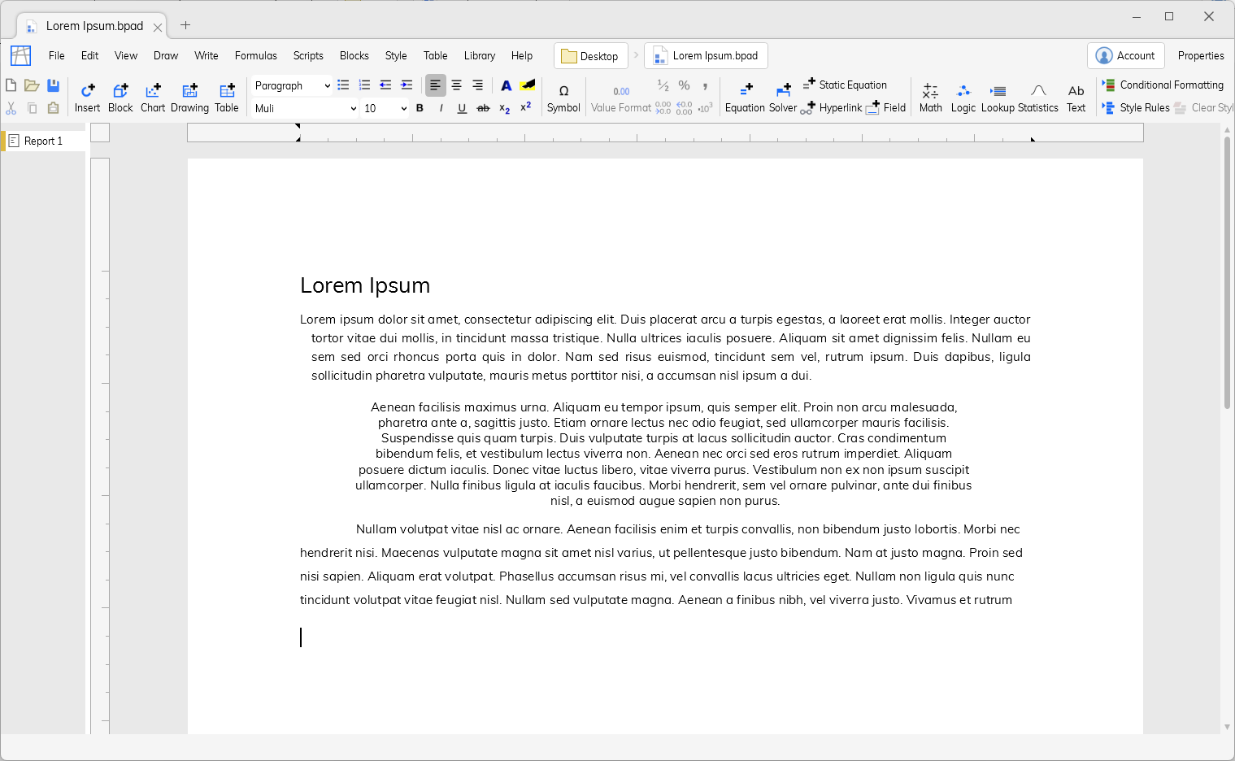Insert a Drawing from the toolbar
The height and width of the screenshot is (761, 1235).
189,98
